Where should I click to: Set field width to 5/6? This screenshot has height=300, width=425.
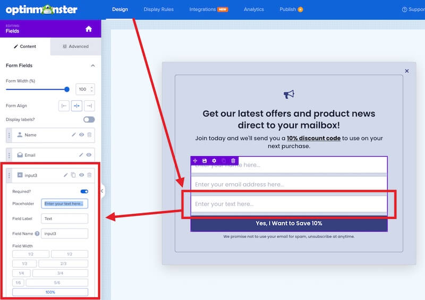(57, 282)
